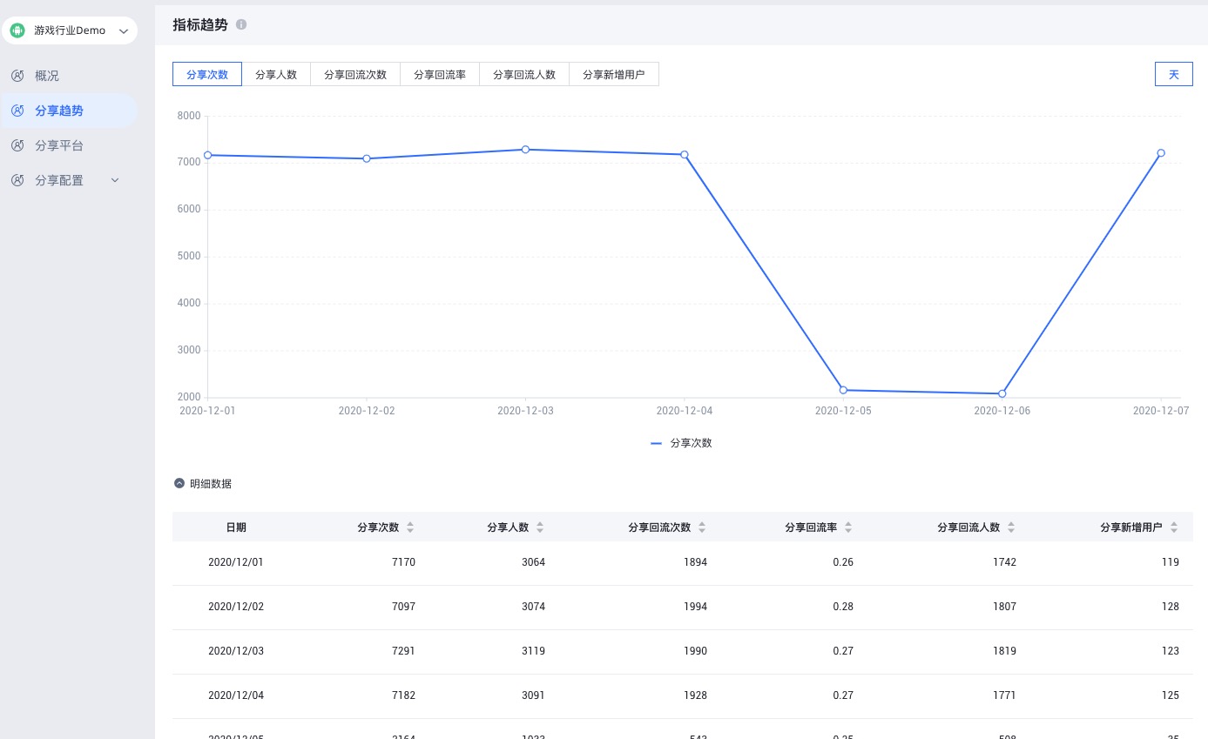The width and height of the screenshot is (1208, 739).
Task: Click the 分享趋势 sidebar icon
Action: pyautogui.click(x=17, y=111)
